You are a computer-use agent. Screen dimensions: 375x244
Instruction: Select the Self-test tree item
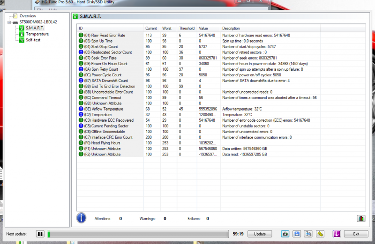tap(34, 40)
